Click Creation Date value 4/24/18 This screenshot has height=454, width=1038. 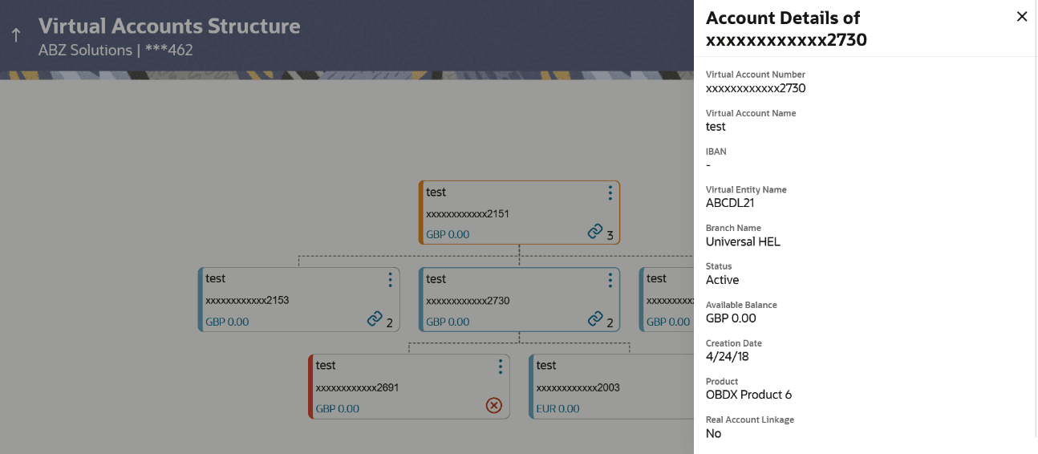point(727,356)
